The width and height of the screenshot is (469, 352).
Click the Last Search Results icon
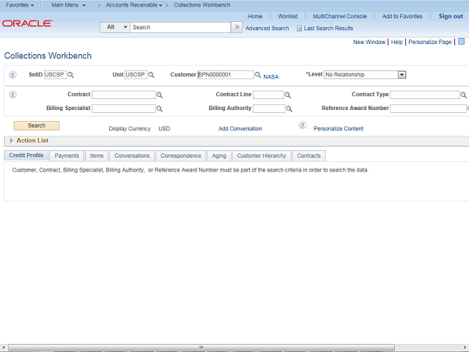299,29
